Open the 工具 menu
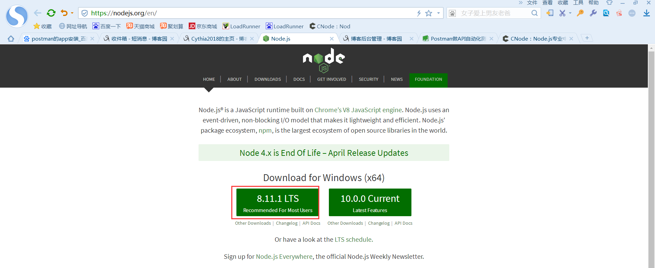This screenshot has width=655, height=268. pyautogui.click(x=578, y=3)
